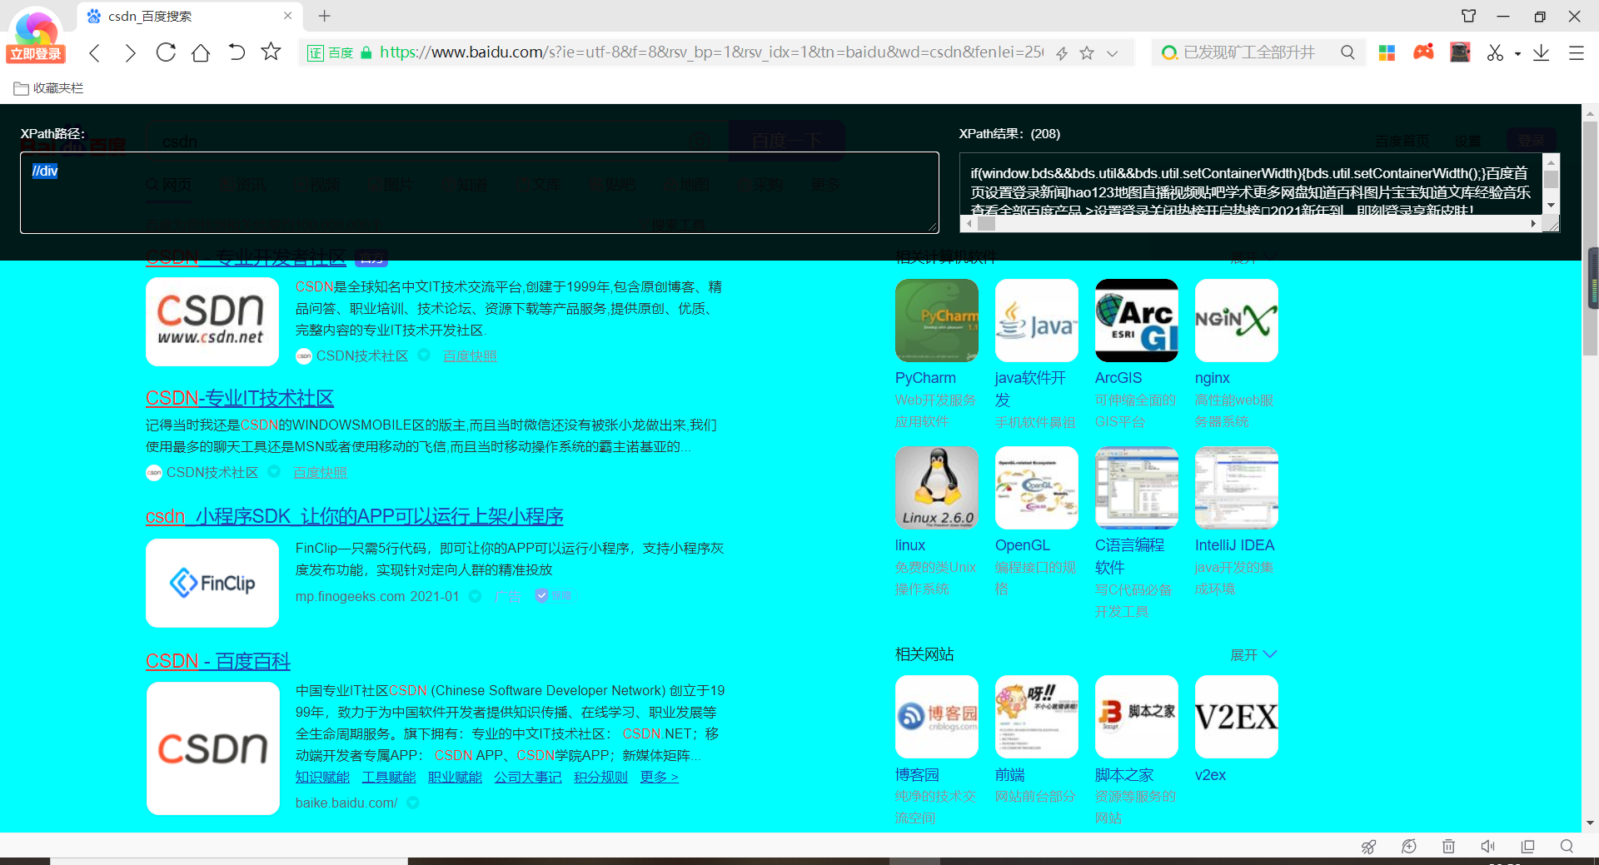The height and width of the screenshot is (865, 1599).
Task: Click the trash clear-traces icon in status bar
Action: click(x=1448, y=847)
